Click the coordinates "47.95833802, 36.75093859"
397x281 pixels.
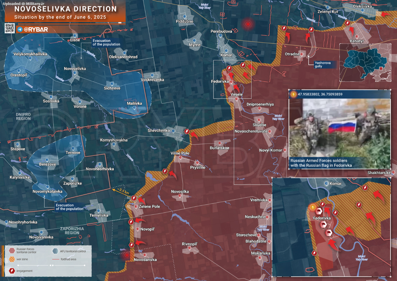pyautogui.click(x=320, y=94)
